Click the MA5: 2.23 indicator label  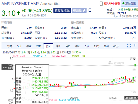[19, 56]
